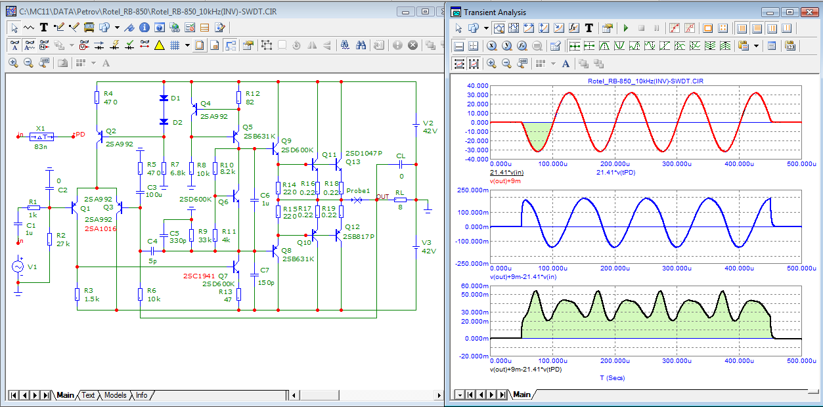The width and height of the screenshot is (823, 407).
Task: Zoom in on the schematic window
Action: [13, 63]
